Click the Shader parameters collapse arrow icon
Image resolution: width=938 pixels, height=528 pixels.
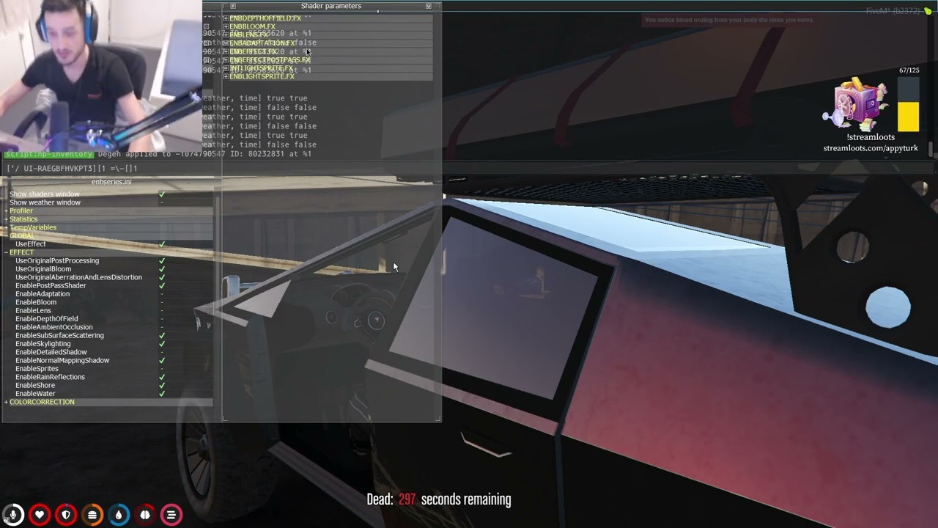coord(429,6)
